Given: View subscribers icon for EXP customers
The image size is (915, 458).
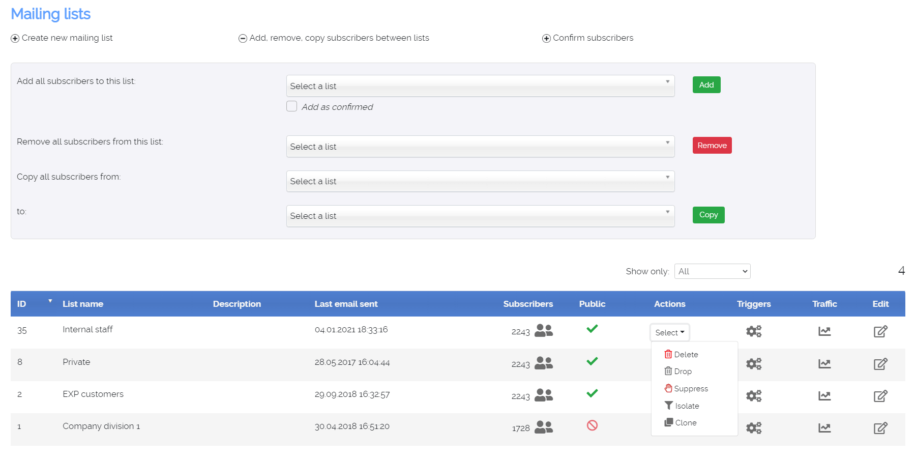Looking at the screenshot, I should point(543,395).
